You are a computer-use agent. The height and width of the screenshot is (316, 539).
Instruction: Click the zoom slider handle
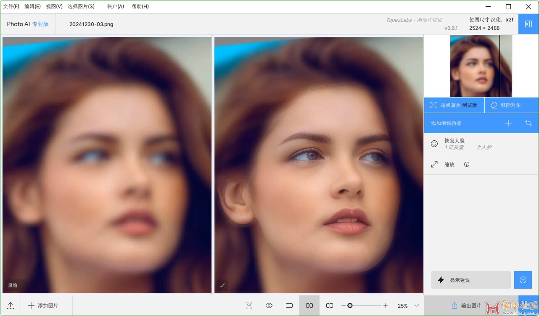pyautogui.click(x=350, y=305)
